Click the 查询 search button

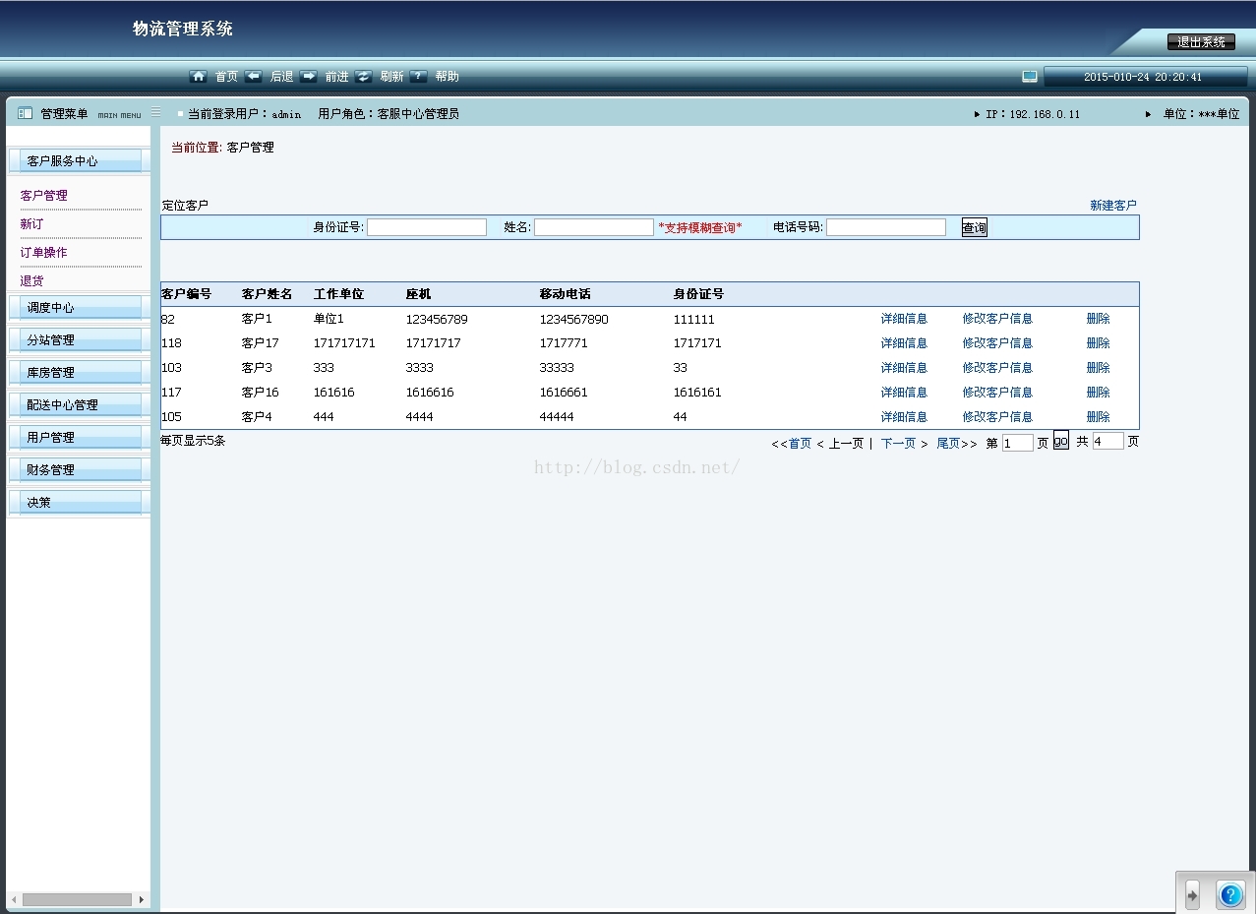tap(975, 227)
